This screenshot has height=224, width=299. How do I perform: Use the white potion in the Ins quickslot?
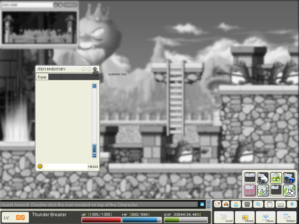[x=263, y=178]
